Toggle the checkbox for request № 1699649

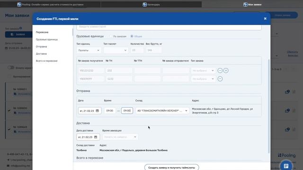[9, 129]
